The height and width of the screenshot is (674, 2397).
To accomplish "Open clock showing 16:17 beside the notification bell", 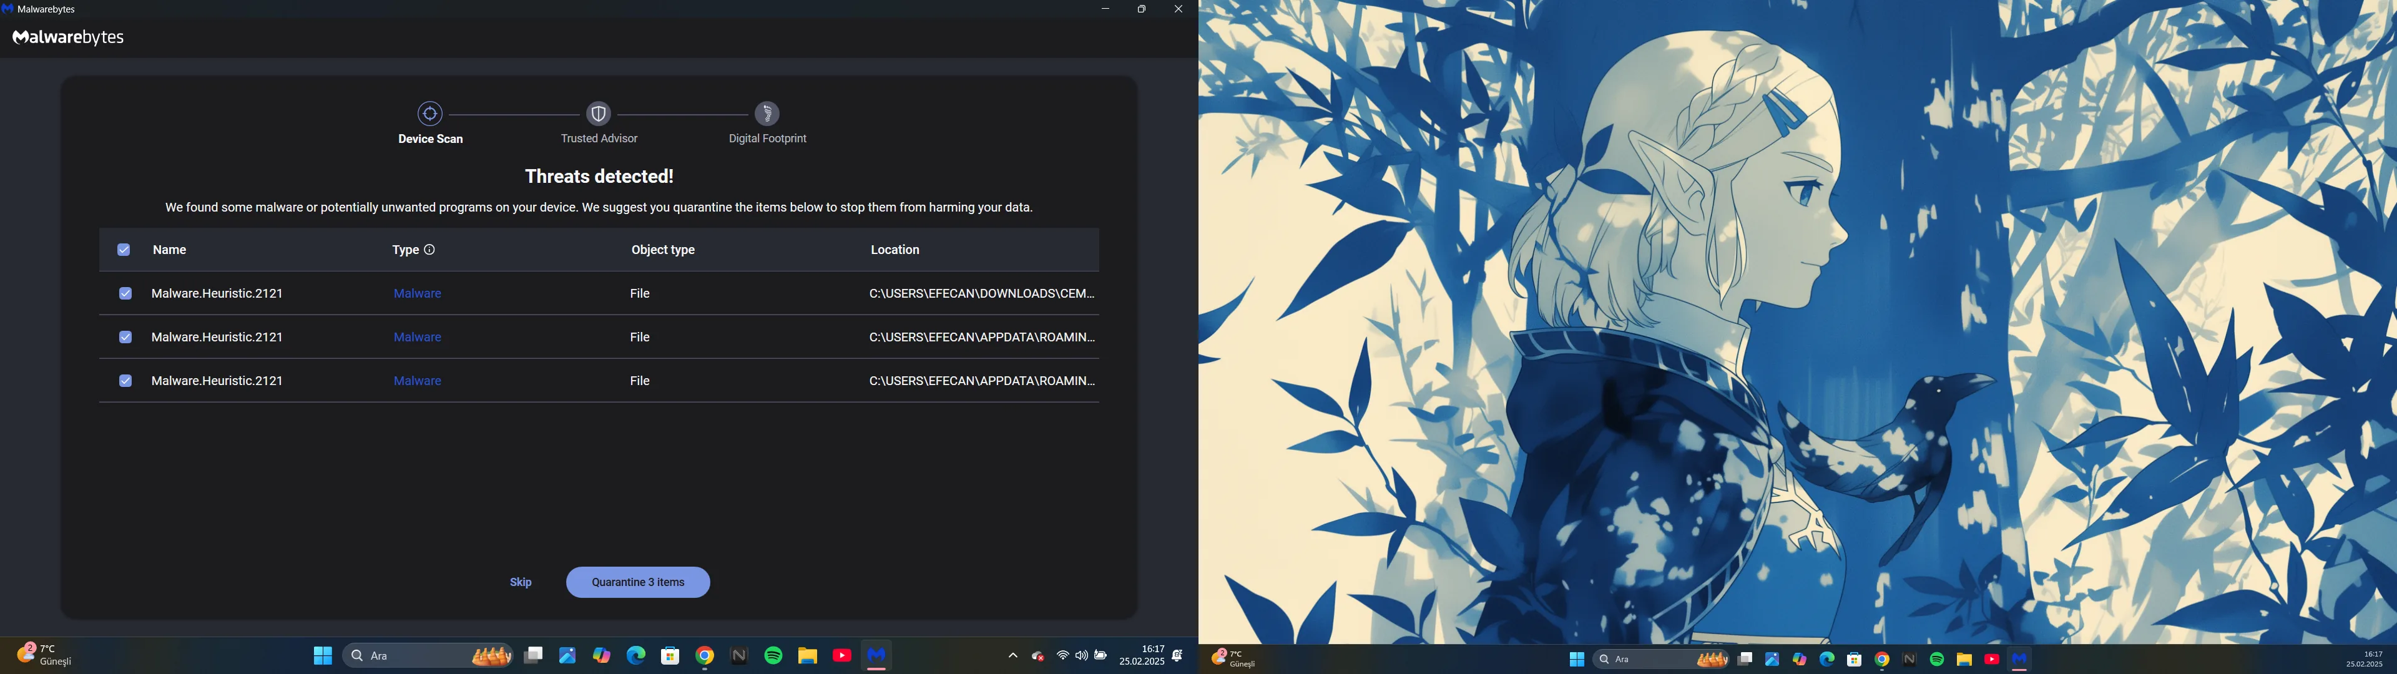I will [1142, 655].
